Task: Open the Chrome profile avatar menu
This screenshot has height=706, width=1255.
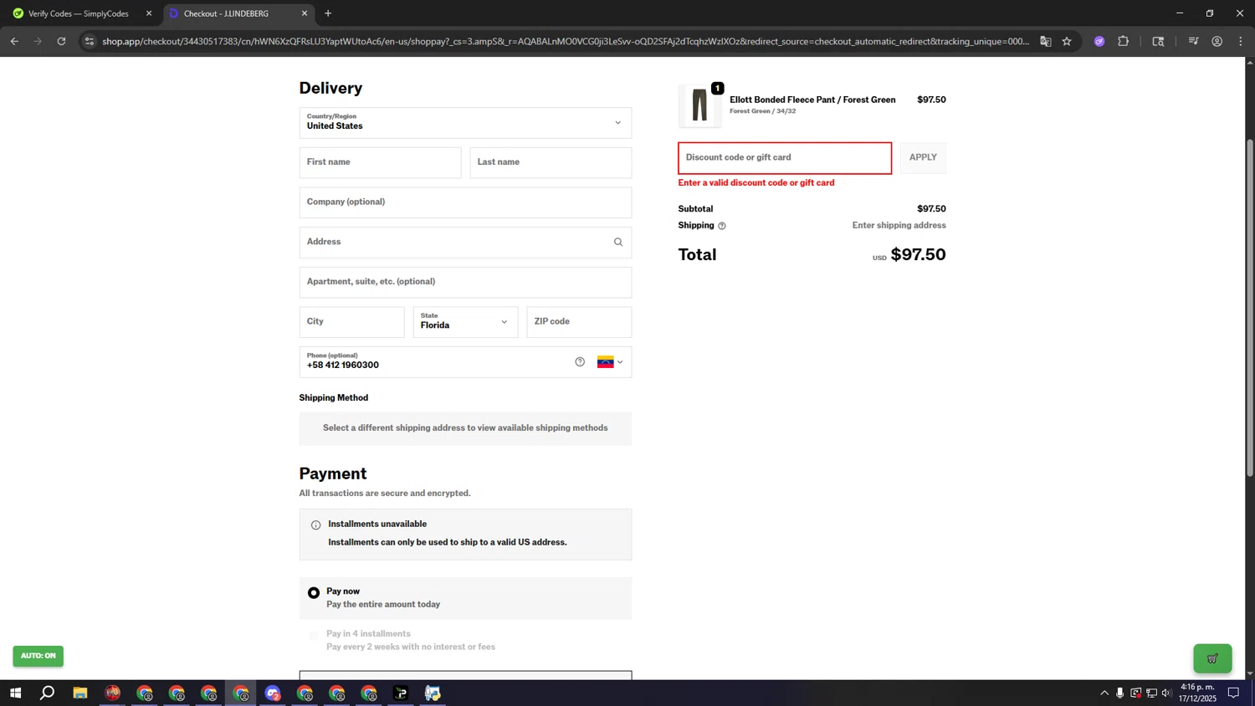Action: pyautogui.click(x=1217, y=41)
